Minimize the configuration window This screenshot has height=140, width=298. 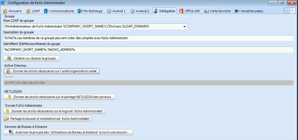[x=273, y=3]
